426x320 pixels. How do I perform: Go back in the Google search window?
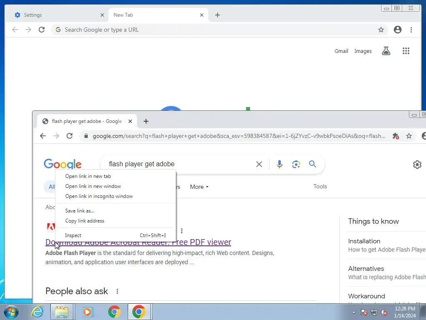click(x=43, y=136)
